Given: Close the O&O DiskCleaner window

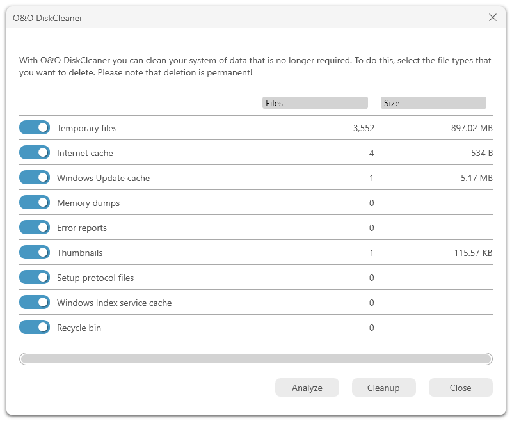Looking at the screenshot, I should (x=493, y=18).
